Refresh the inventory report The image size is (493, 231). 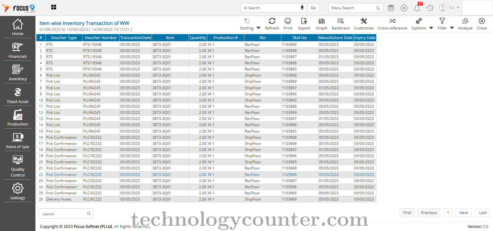tap(272, 24)
